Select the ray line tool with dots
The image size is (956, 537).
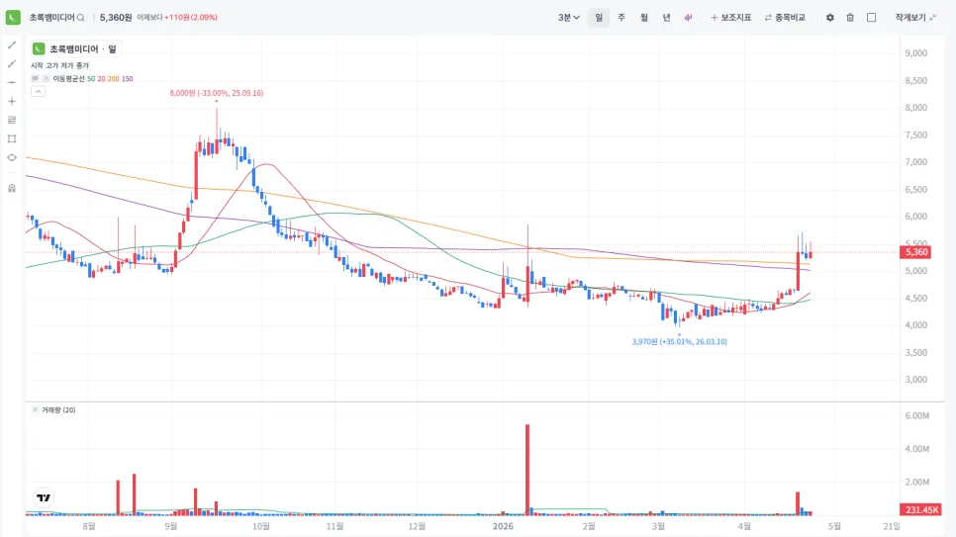click(12, 64)
